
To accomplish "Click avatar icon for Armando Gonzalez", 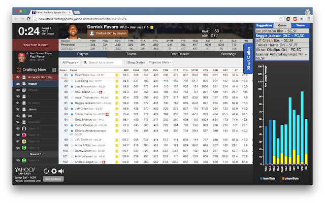I will tap(24, 77).
